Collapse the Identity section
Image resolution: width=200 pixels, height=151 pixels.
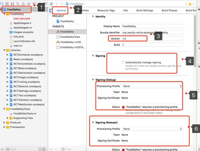point(93,16)
